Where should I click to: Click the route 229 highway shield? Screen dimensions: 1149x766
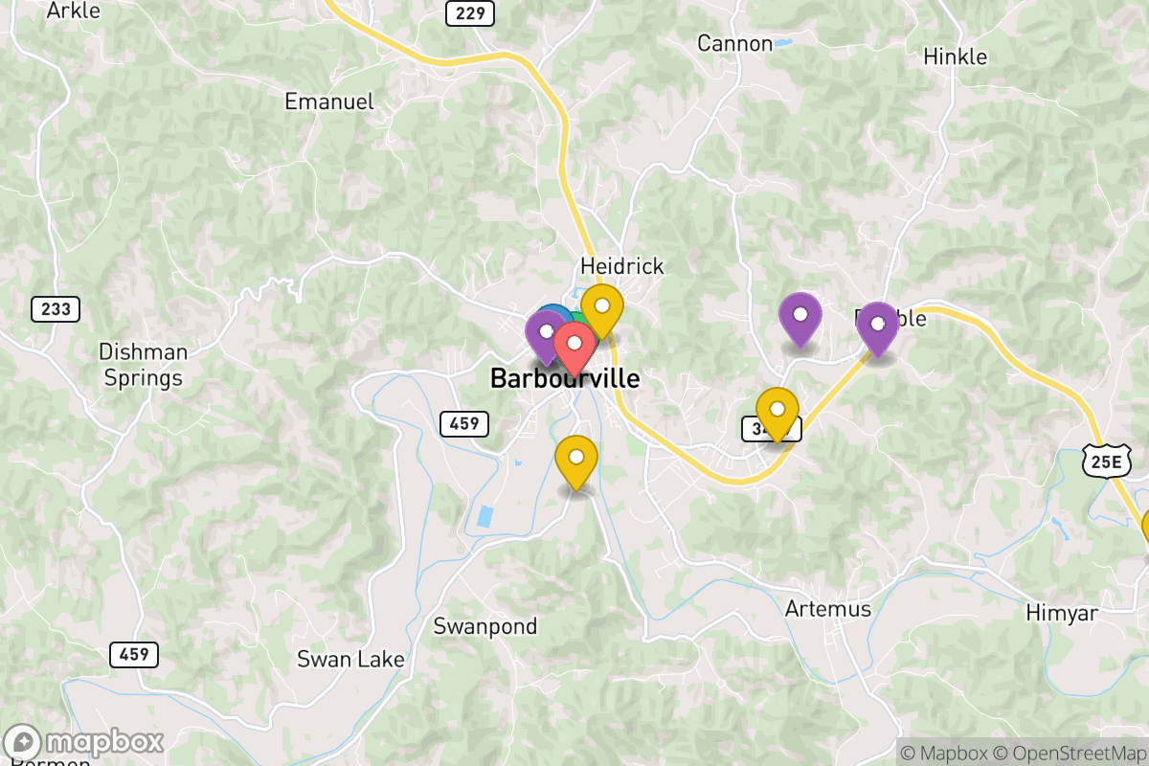[471, 12]
